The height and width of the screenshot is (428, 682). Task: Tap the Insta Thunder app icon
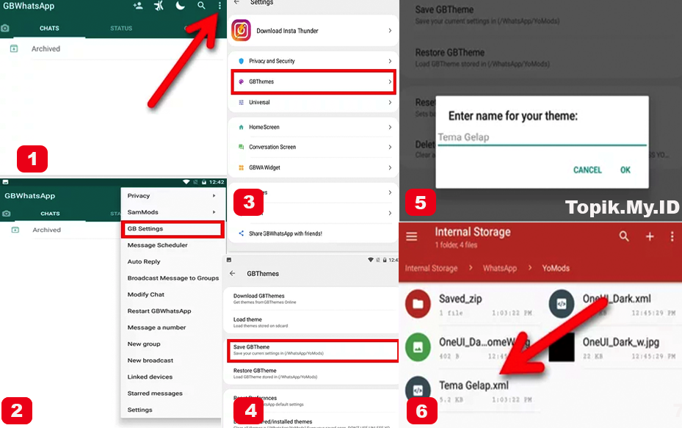[241, 30]
